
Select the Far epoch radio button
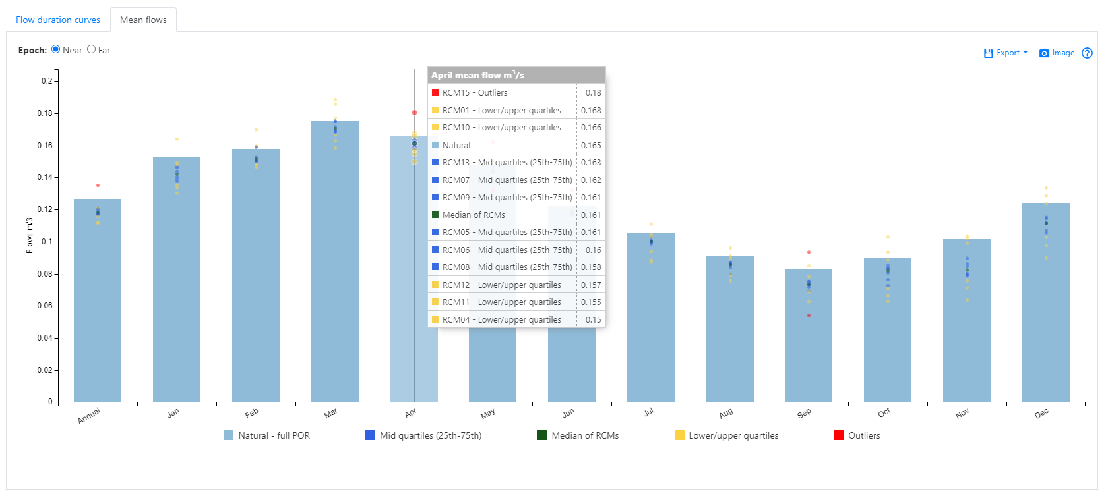tap(92, 49)
